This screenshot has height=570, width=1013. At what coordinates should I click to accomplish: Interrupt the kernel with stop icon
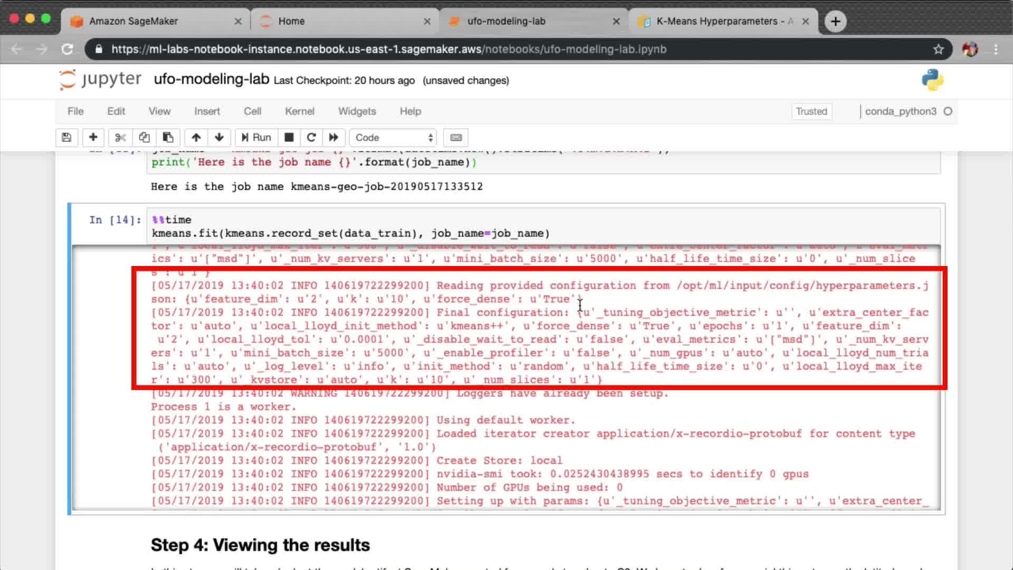tap(289, 138)
